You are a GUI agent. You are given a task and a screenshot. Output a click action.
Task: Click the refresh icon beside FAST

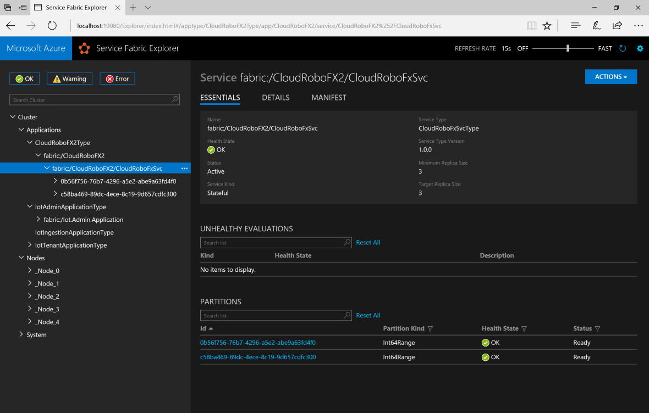(623, 48)
